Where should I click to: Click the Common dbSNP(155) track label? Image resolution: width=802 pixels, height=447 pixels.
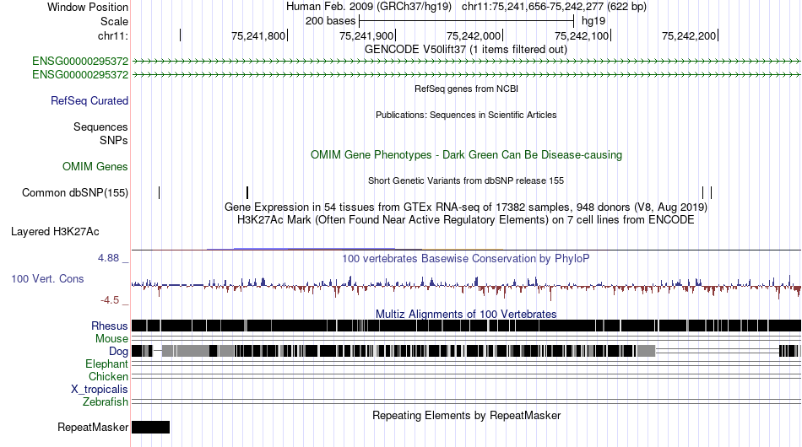click(75, 192)
